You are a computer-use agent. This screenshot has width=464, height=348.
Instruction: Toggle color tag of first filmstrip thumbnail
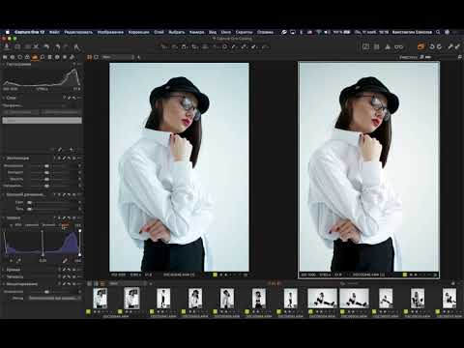pos(88,311)
